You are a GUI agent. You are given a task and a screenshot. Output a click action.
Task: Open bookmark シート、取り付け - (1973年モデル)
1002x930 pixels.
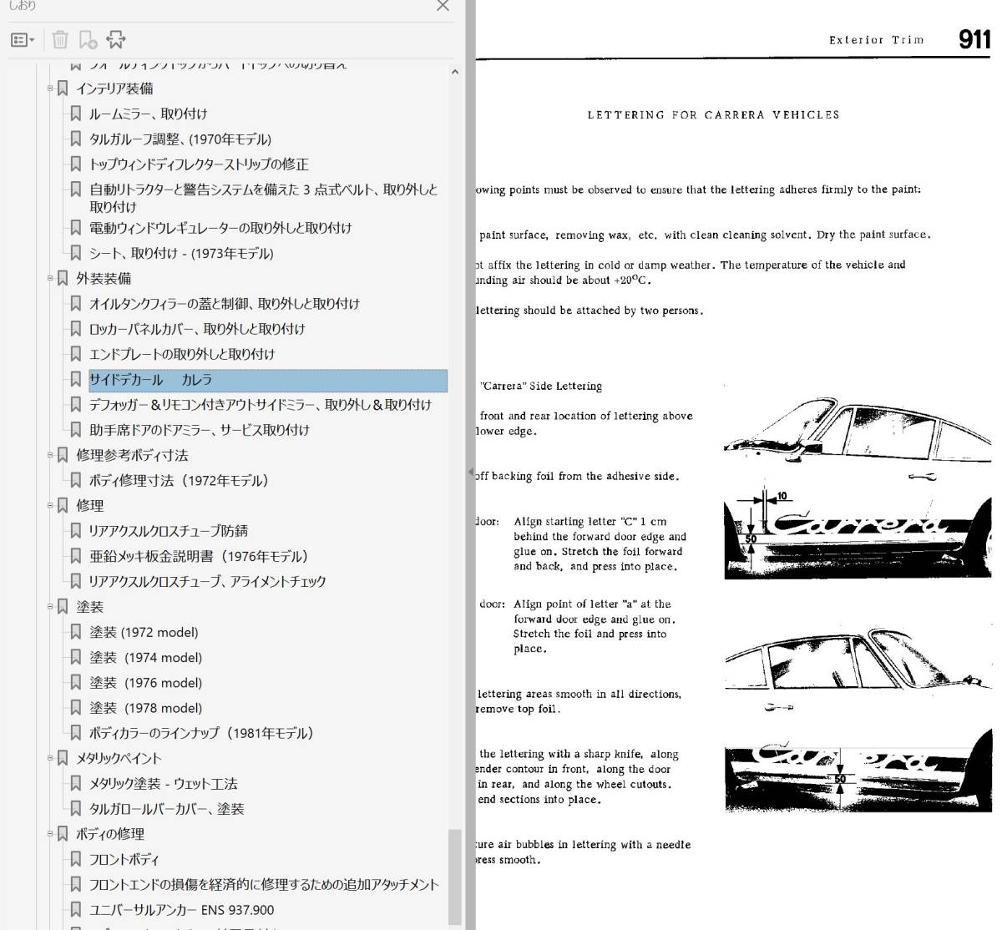point(181,253)
